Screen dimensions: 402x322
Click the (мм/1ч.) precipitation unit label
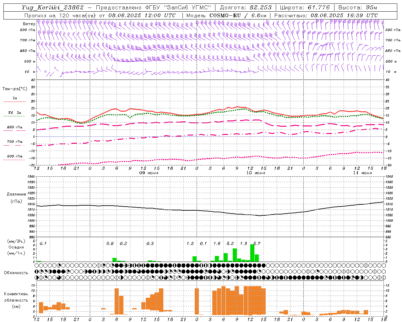tap(16, 253)
